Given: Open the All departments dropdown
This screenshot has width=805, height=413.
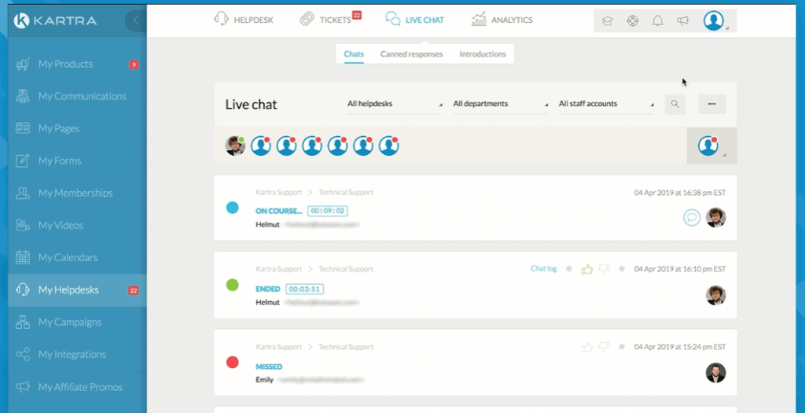Looking at the screenshot, I should [x=500, y=104].
